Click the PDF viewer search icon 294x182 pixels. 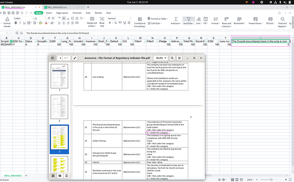[x=173, y=58]
